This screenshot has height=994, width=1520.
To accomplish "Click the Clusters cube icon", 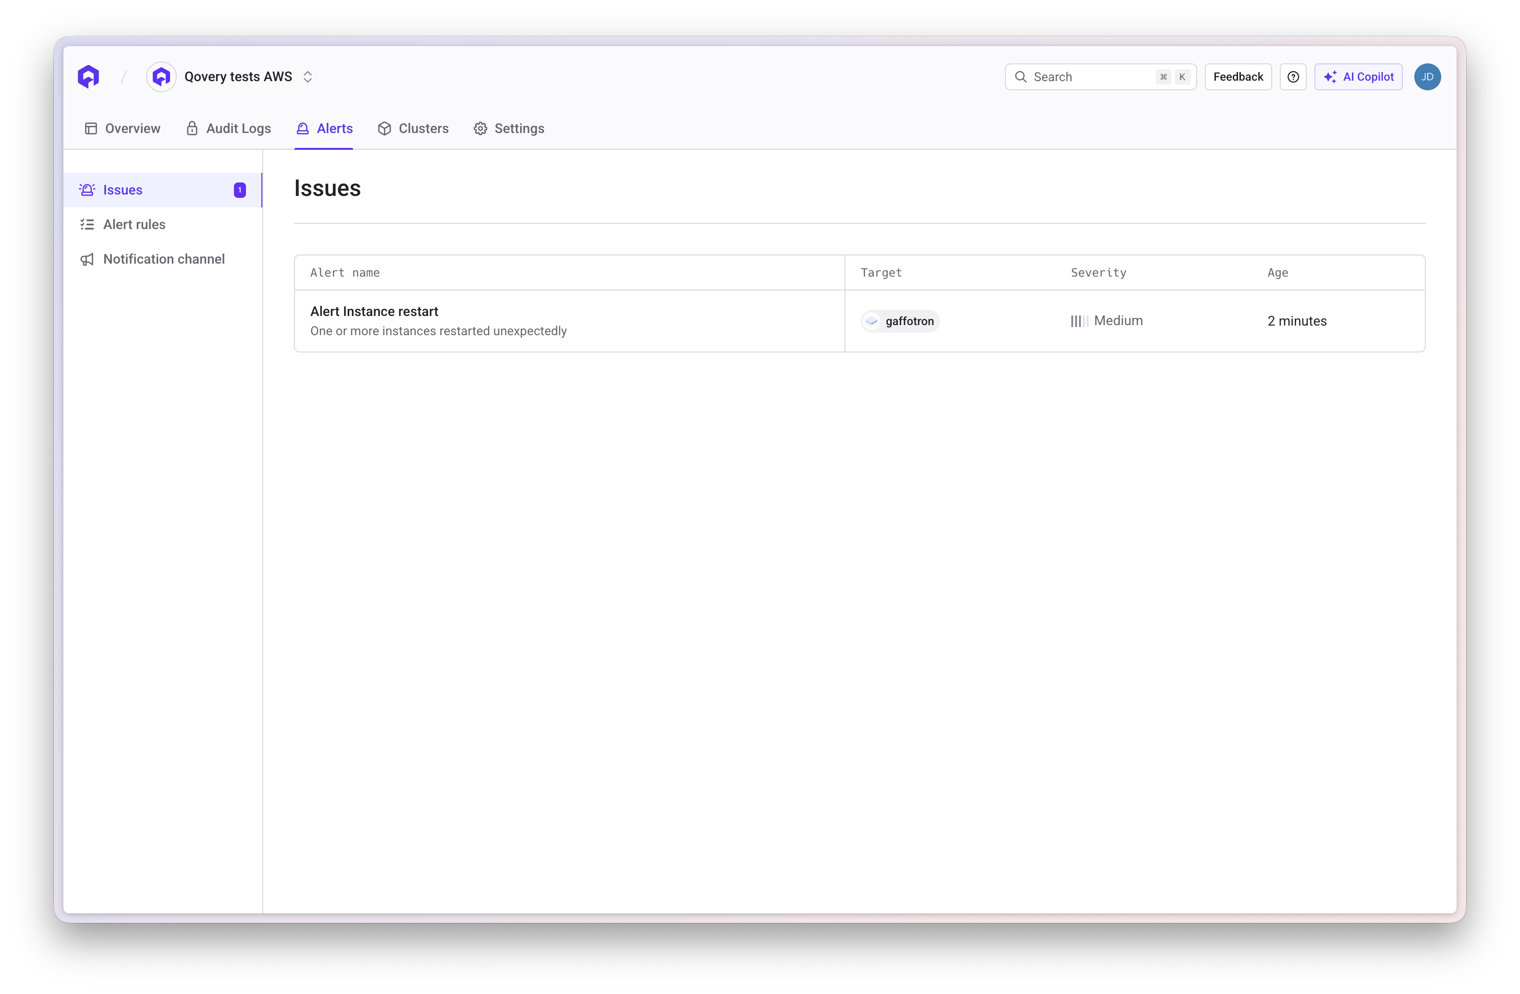I will coord(384,128).
